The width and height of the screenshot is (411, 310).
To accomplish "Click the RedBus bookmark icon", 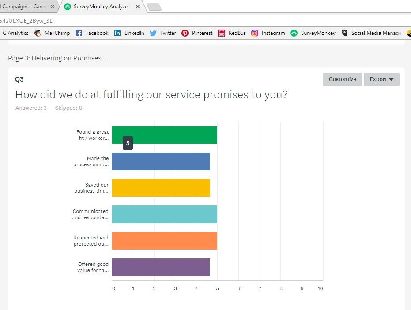I will [222, 33].
